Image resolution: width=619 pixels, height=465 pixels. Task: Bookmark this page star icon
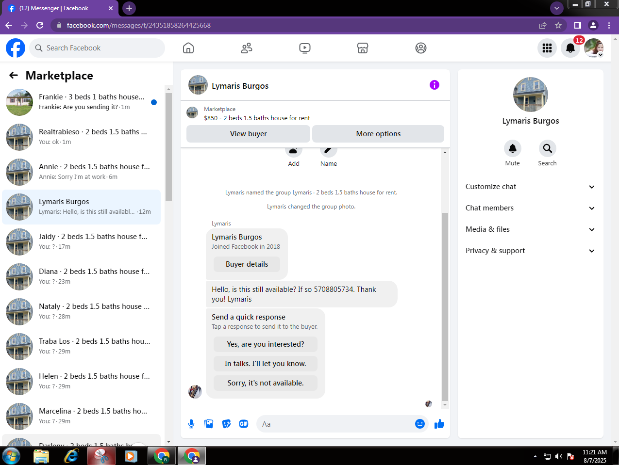558,25
